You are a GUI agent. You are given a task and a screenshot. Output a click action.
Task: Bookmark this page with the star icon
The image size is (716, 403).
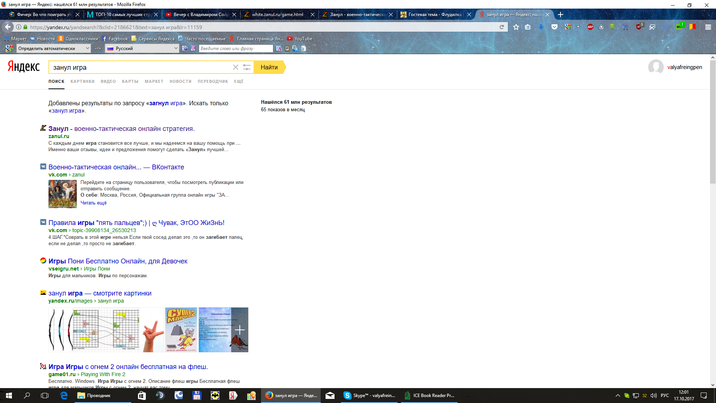[516, 27]
